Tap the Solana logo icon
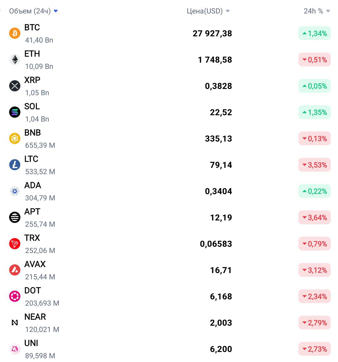 click(14, 112)
